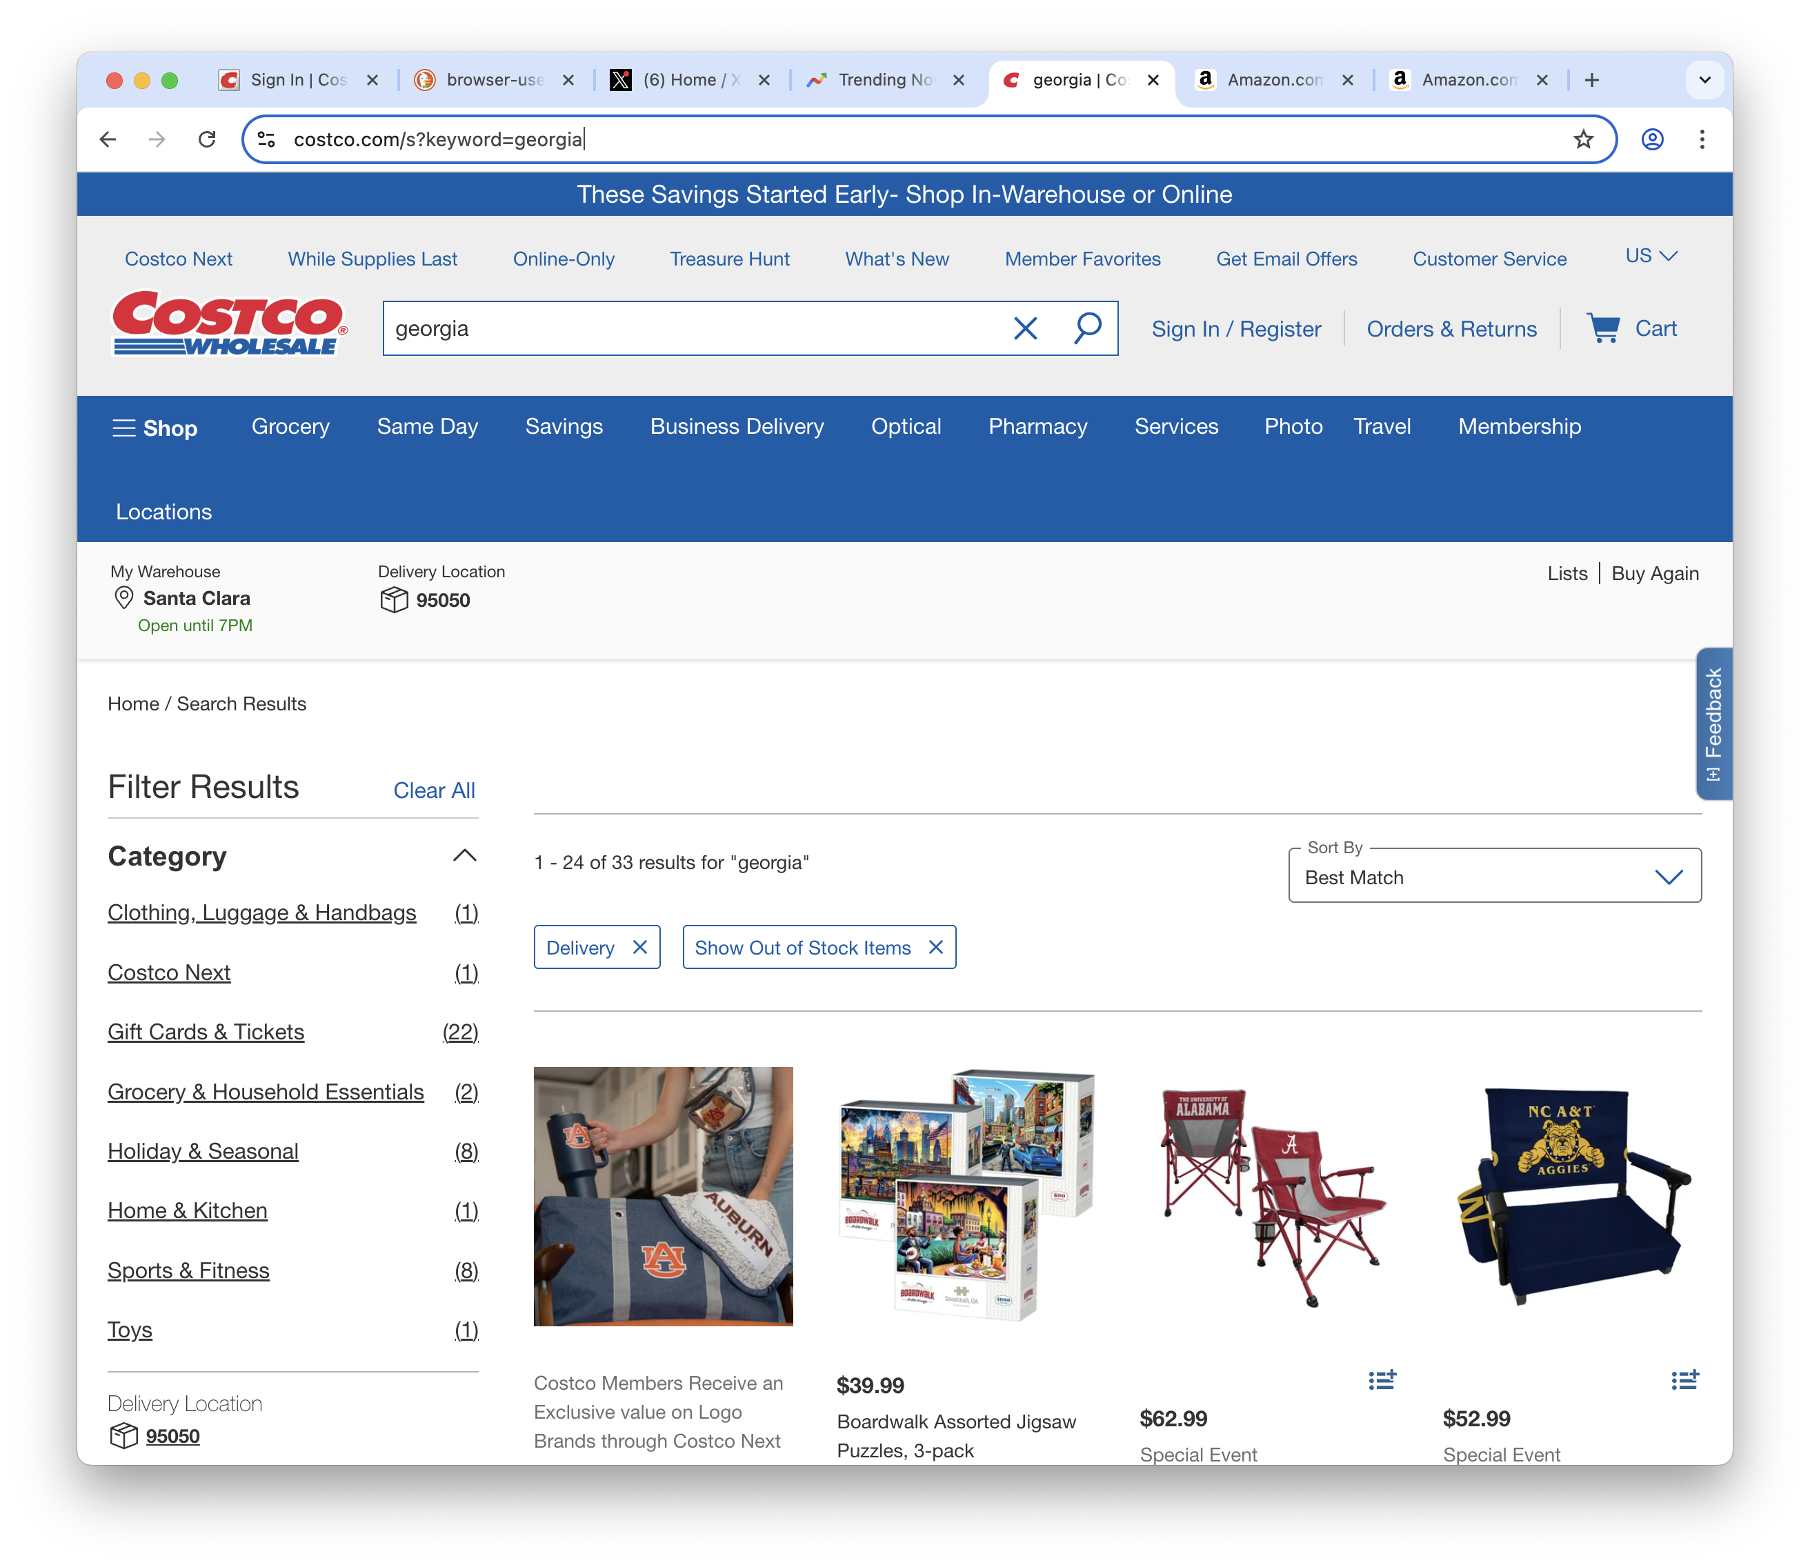Remove the Delivery filter chip

pyautogui.click(x=640, y=947)
